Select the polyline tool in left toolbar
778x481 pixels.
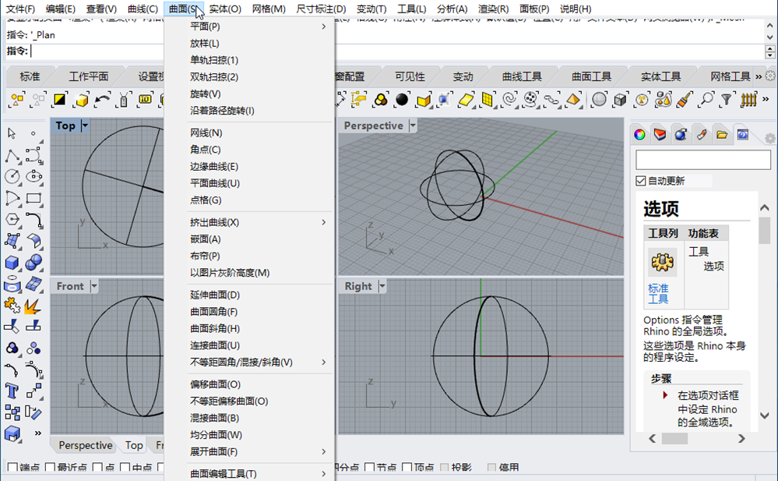[x=12, y=156]
